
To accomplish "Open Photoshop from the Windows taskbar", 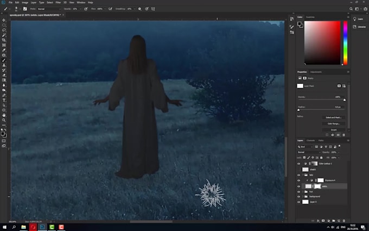I will (42, 227).
